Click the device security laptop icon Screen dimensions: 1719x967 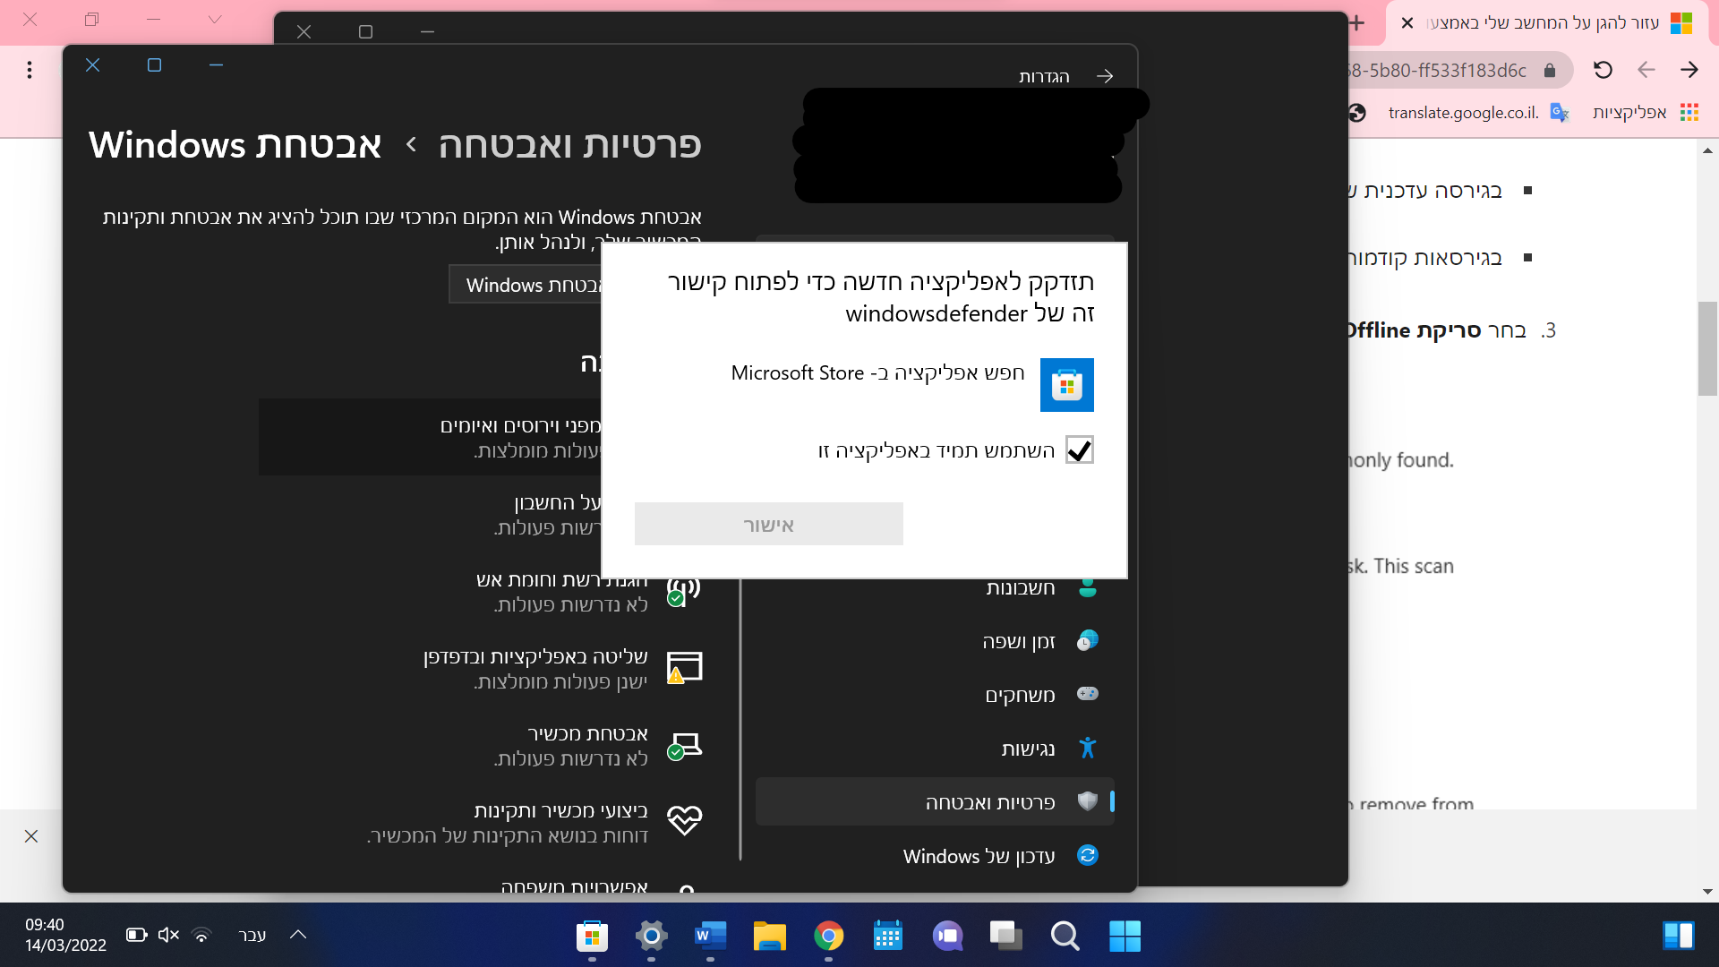point(684,746)
